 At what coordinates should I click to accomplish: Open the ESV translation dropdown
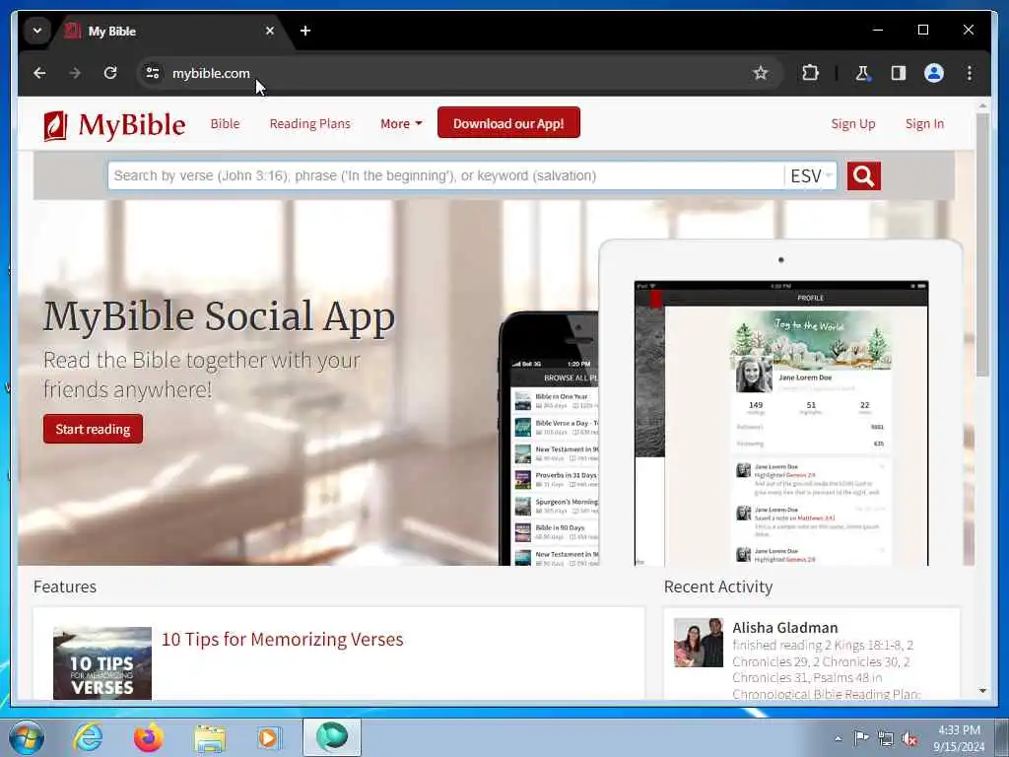811,175
